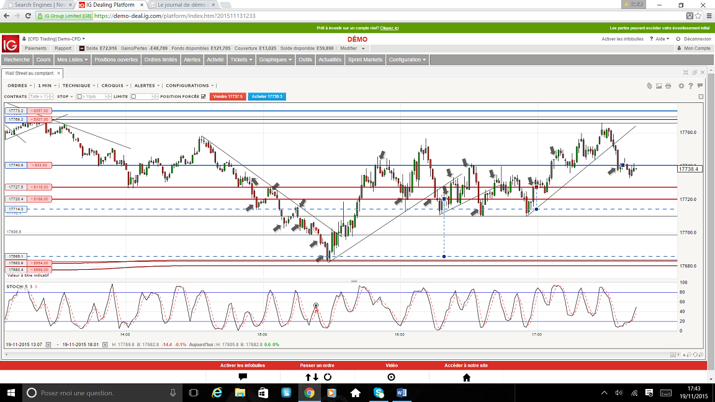Click Cortana microphone icon
This screenshot has width=715, height=402.
pos(173,393)
